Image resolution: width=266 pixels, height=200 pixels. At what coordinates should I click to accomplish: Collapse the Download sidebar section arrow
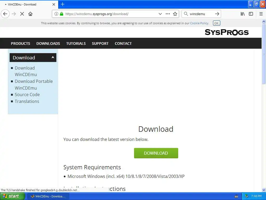pyautogui.click(x=53, y=57)
